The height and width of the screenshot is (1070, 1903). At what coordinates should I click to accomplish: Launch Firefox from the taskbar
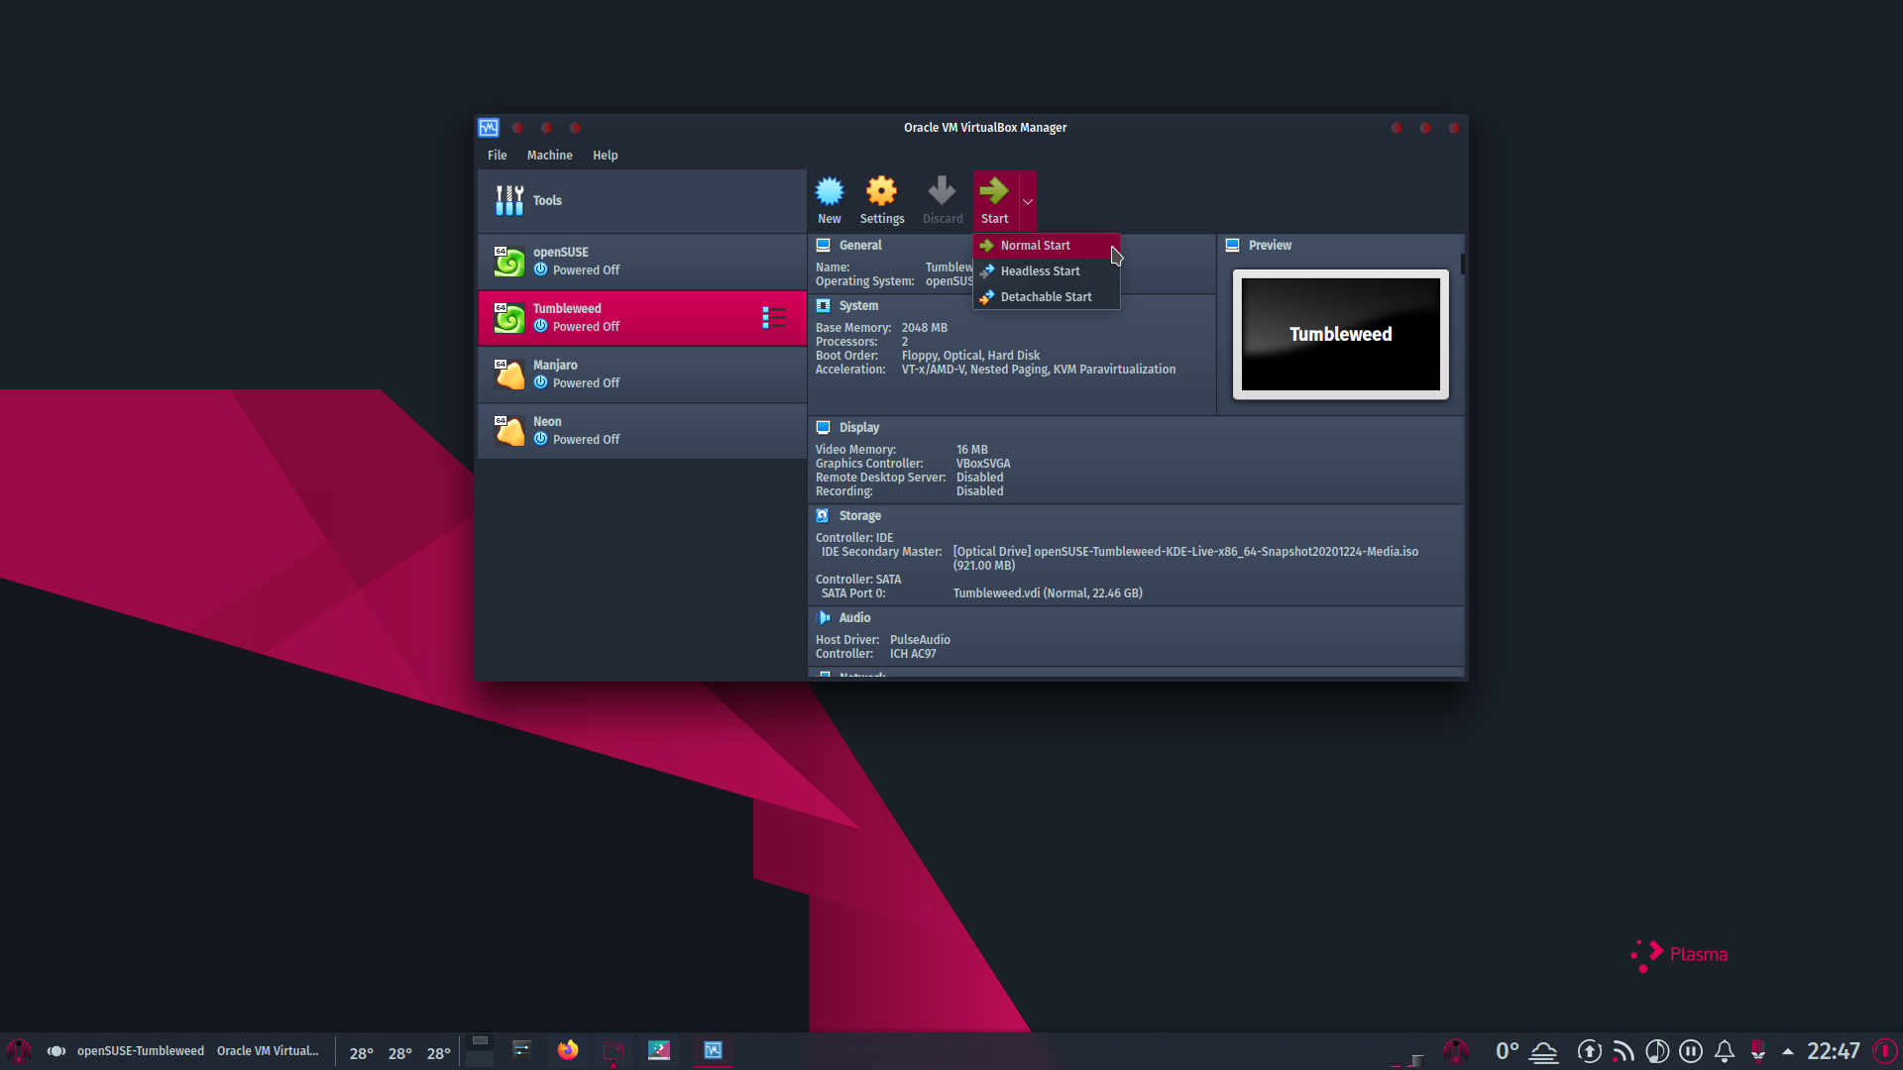(567, 1050)
